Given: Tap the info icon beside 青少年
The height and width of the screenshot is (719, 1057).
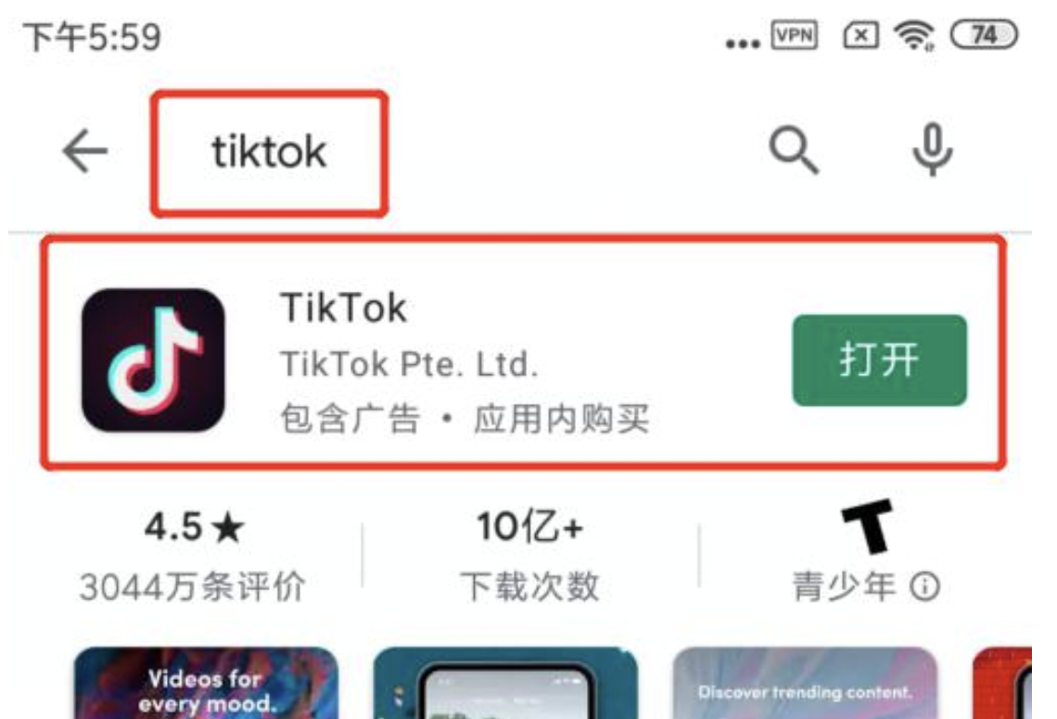Looking at the screenshot, I should click(924, 587).
